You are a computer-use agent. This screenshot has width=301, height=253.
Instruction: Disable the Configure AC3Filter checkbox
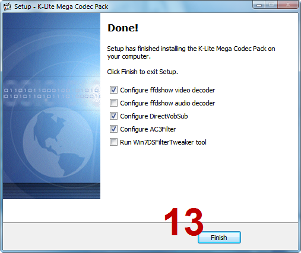(113, 129)
